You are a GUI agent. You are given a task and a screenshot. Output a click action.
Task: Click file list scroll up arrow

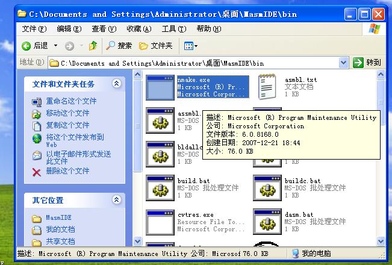[x=381, y=74]
